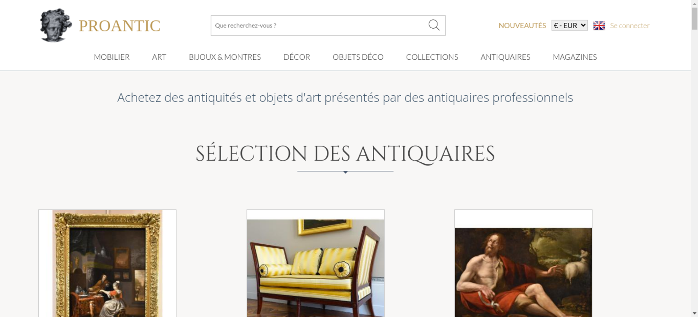Click the Nouveautés link
The height and width of the screenshot is (317, 698).
(522, 25)
